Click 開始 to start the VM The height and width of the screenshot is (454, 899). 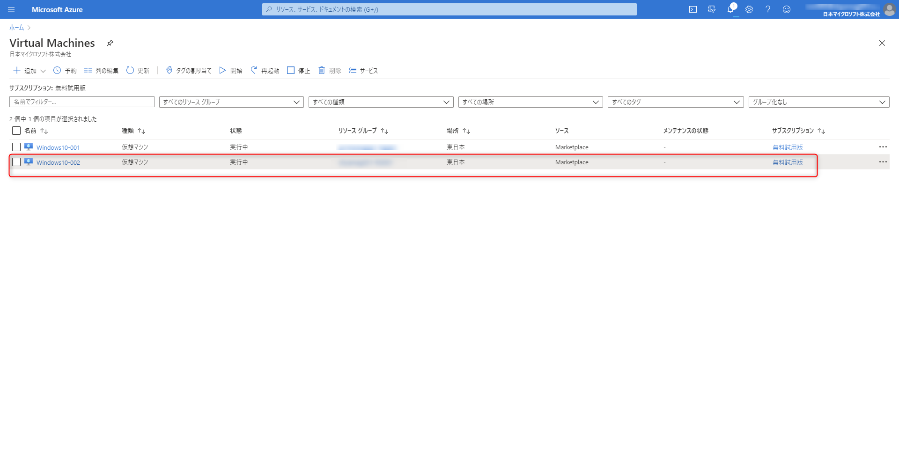pyautogui.click(x=231, y=71)
